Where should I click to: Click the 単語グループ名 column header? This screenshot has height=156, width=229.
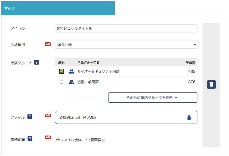[88, 62]
